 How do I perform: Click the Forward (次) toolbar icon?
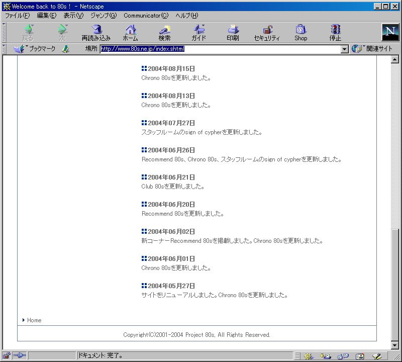coord(62,33)
